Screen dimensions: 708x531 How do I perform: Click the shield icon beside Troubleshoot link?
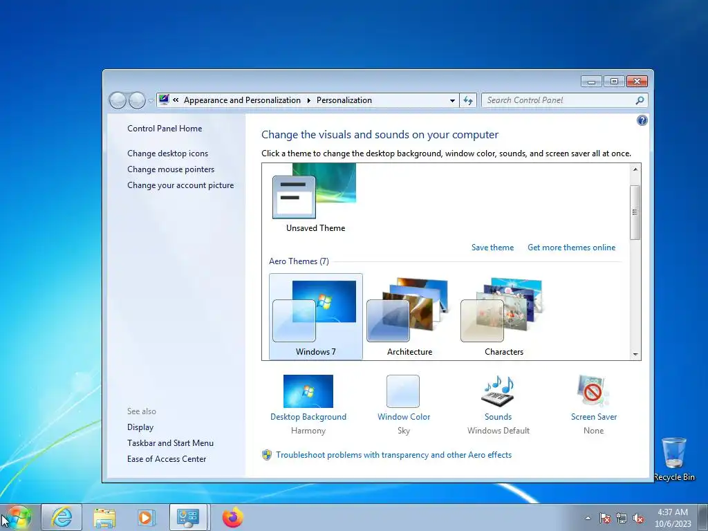click(267, 455)
